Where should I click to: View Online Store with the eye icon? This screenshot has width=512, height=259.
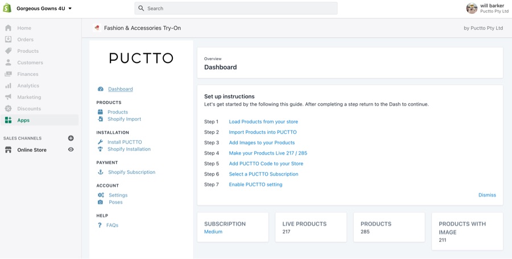point(71,150)
